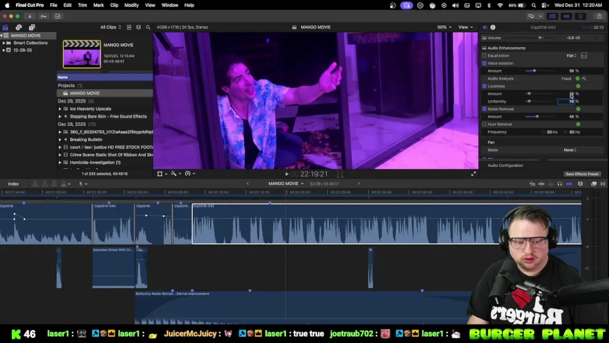Go back in timeline history

[247, 183]
